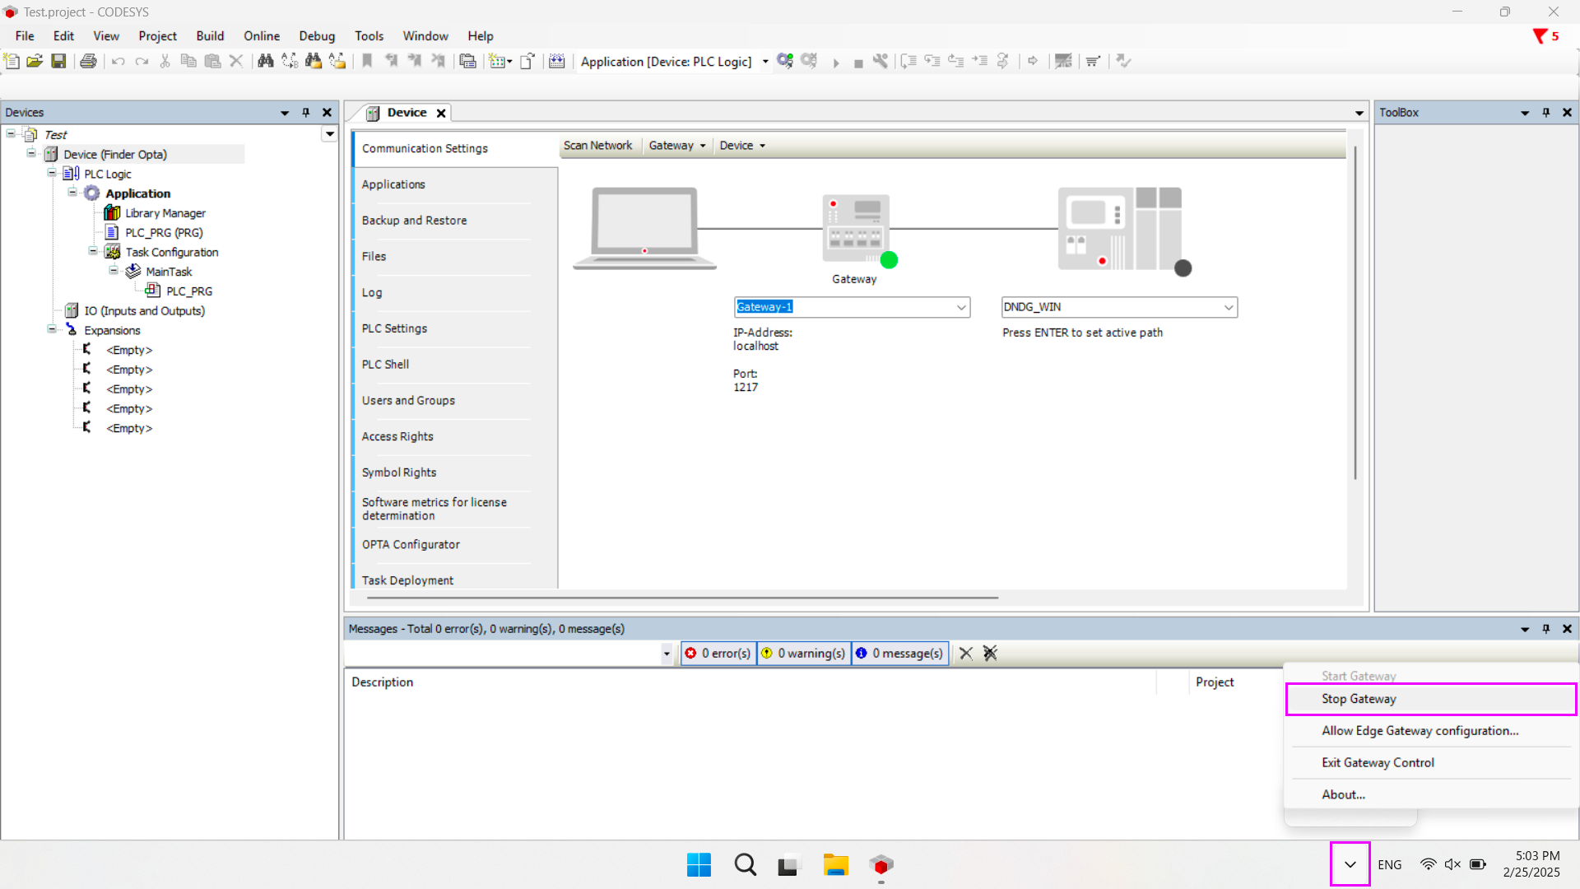The width and height of the screenshot is (1580, 889).
Task: Select Stop Gateway in tray menu
Action: pos(1359,699)
